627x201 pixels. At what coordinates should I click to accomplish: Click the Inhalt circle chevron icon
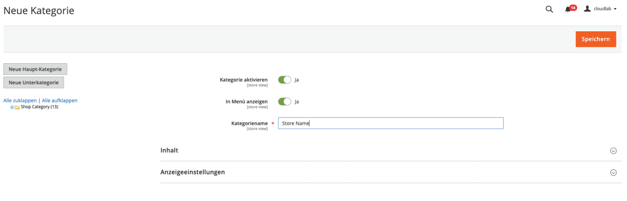coord(613,150)
